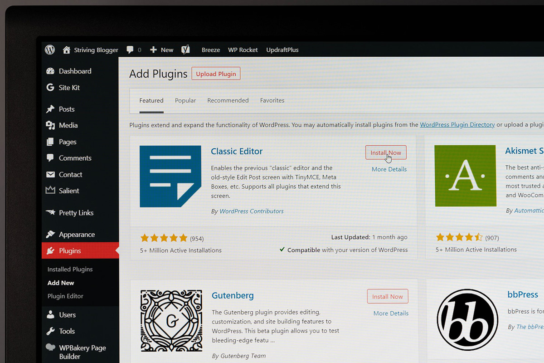
Task: Switch to the Recommended tab
Action: (x=228, y=100)
